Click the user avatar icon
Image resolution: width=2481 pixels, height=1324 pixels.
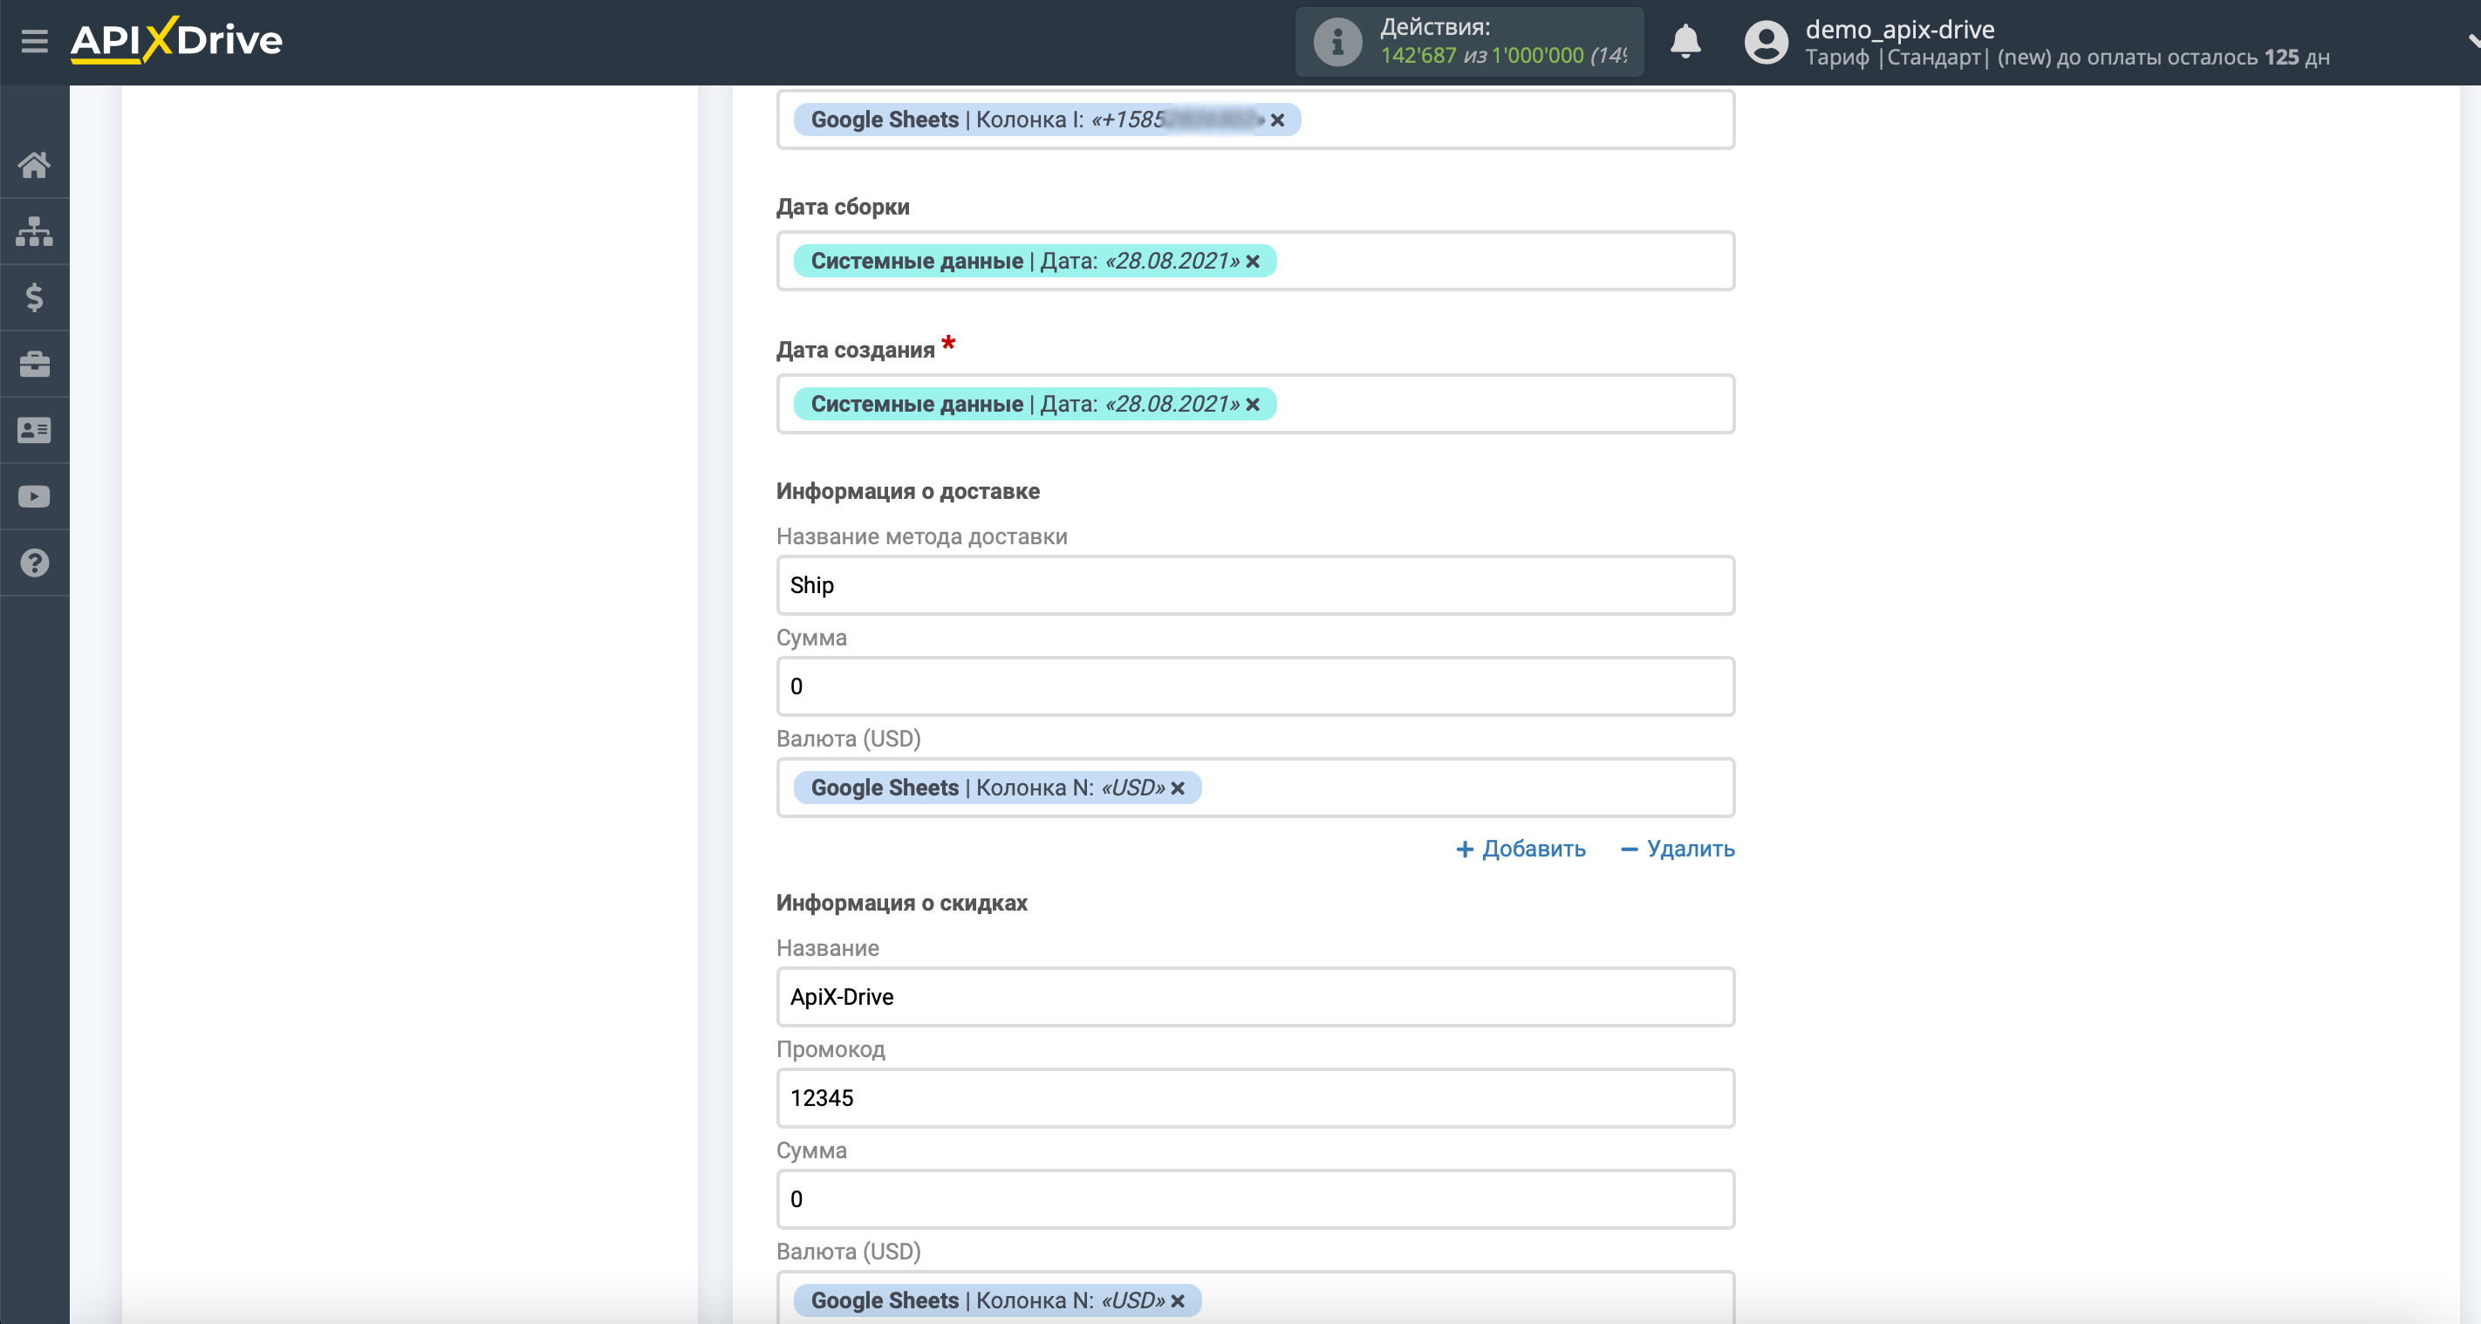[1766, 43]
